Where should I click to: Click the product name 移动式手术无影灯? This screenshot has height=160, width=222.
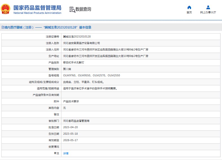[73, 63]
